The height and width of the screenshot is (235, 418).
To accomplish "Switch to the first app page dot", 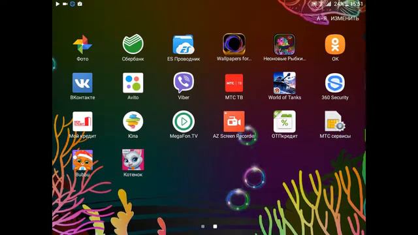I will click(x=203, y=227).
